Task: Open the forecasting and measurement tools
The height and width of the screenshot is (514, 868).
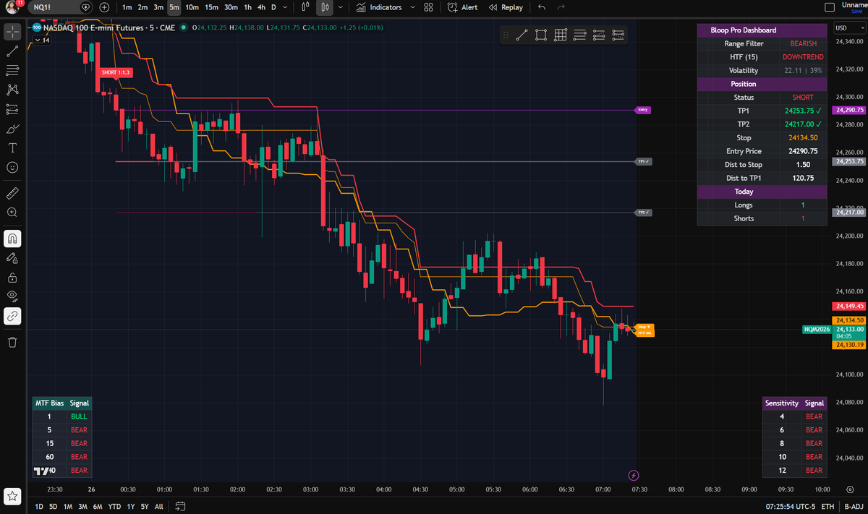Action: click(x=12, y=109)
